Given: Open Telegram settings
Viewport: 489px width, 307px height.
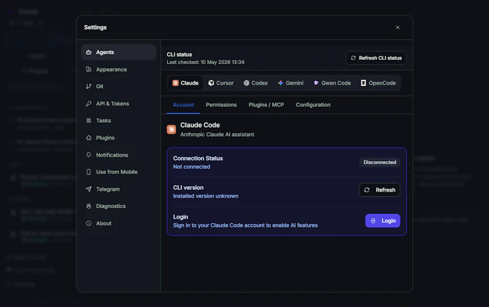Looking at the screenshot, I should pos(119,189).
